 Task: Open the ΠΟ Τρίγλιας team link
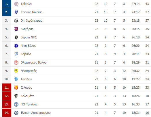tap(29, 104)
